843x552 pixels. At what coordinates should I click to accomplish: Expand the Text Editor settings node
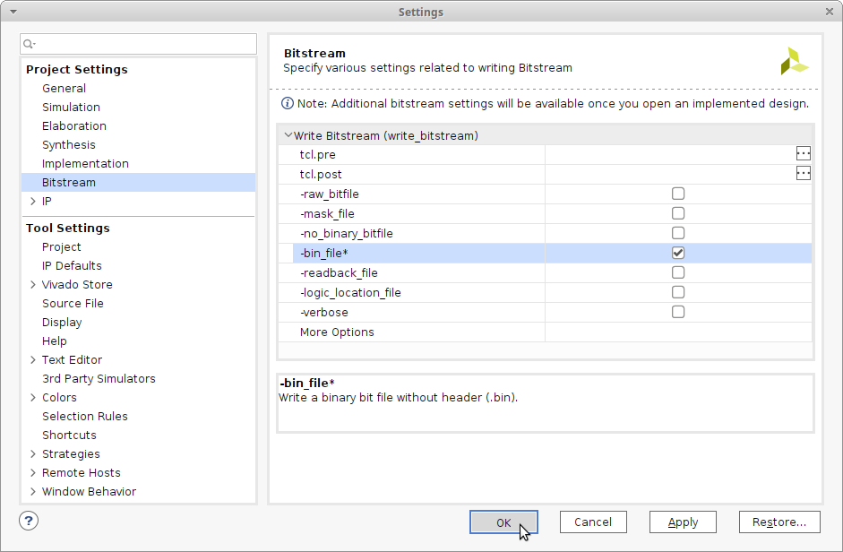pos(33,360)
